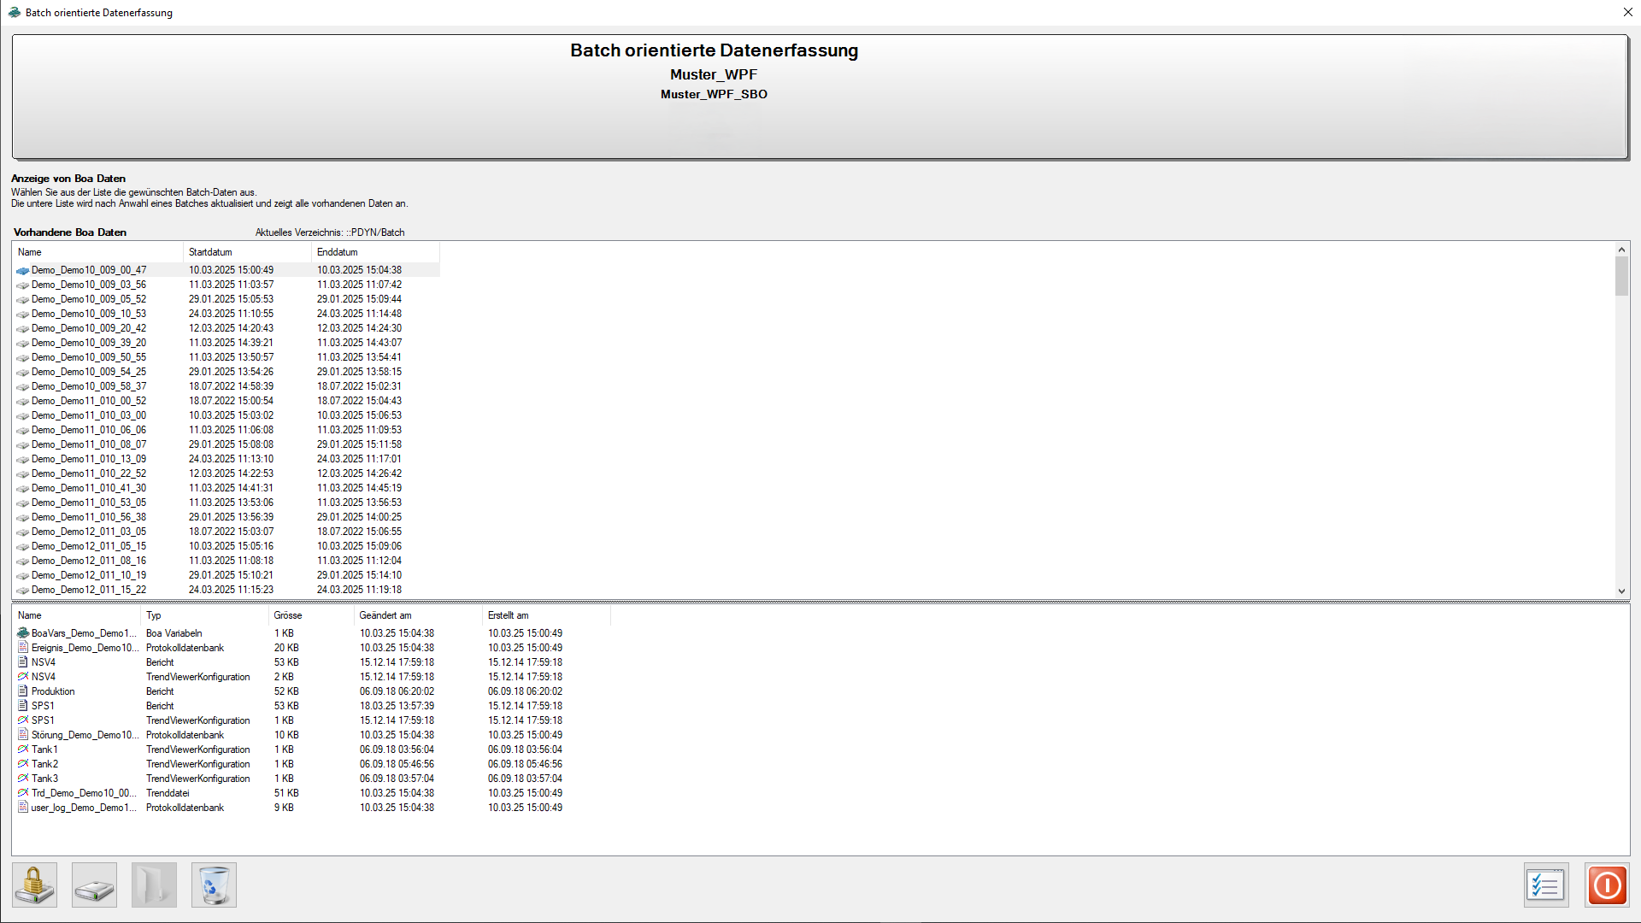Click start date 18.07.2022 14:58:39
The image size is (1641, 923).
[231, 386]
